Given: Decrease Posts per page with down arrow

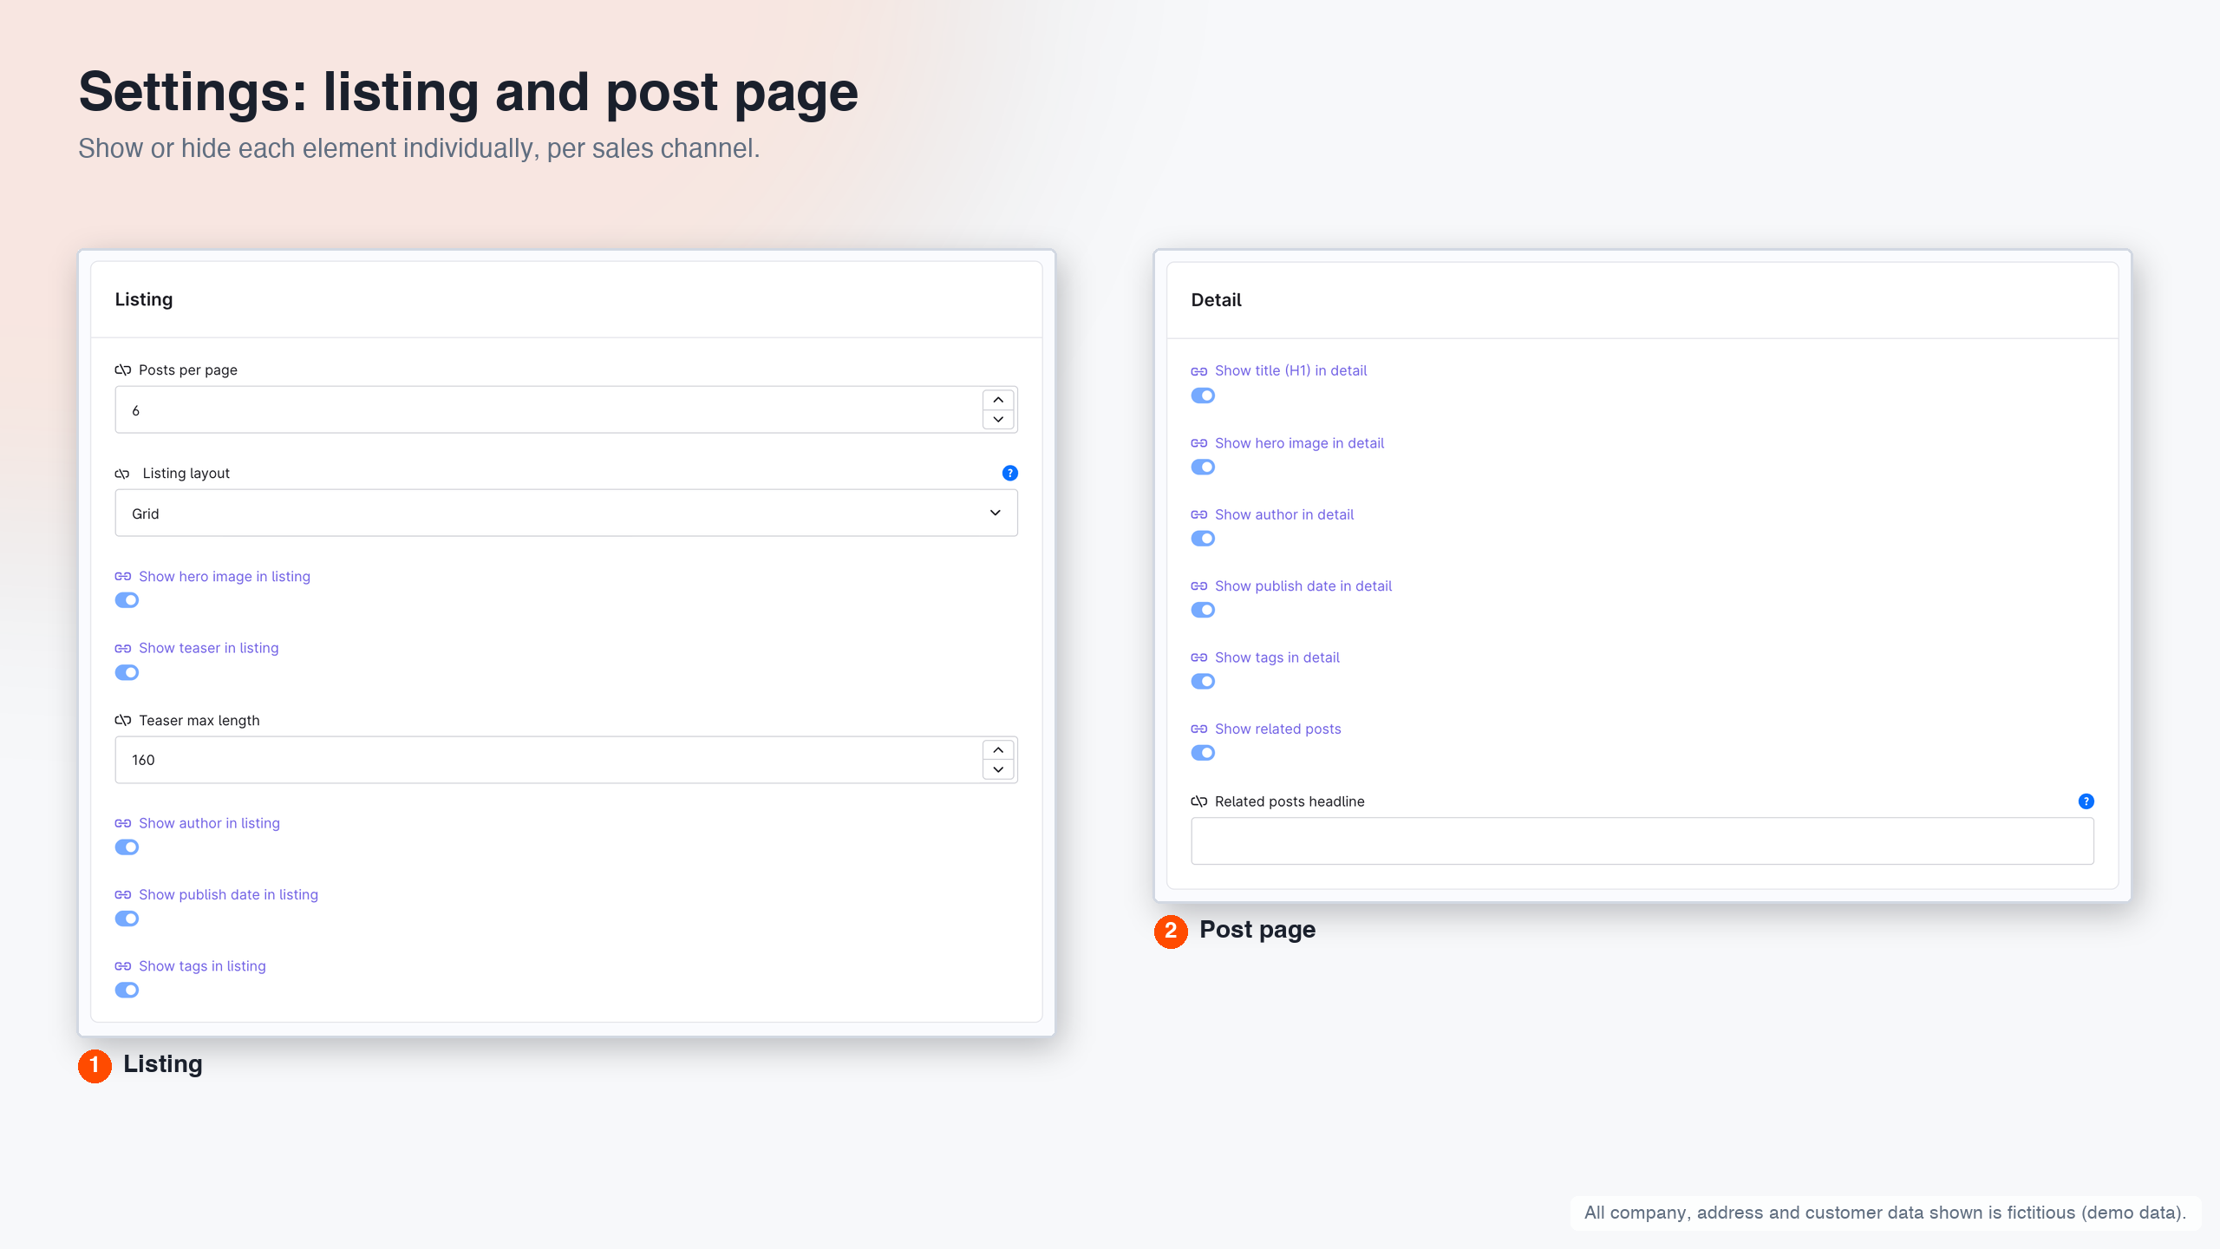Looking at the screenshot, I should click(998, 420).
